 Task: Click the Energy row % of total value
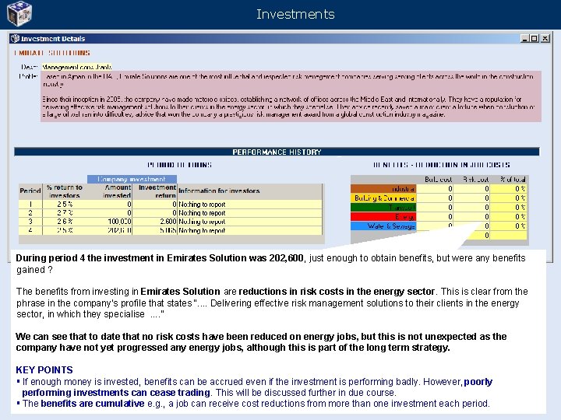click(508, 216)
